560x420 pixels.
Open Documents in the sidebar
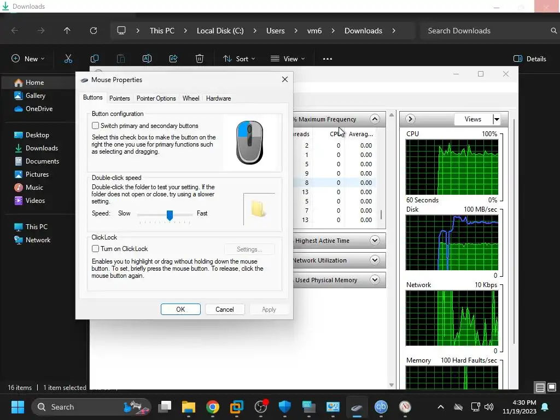pos(42,161)
